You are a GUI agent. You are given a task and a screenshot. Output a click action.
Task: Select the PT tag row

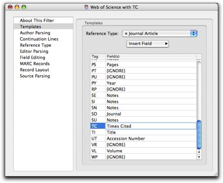point(143,71)
